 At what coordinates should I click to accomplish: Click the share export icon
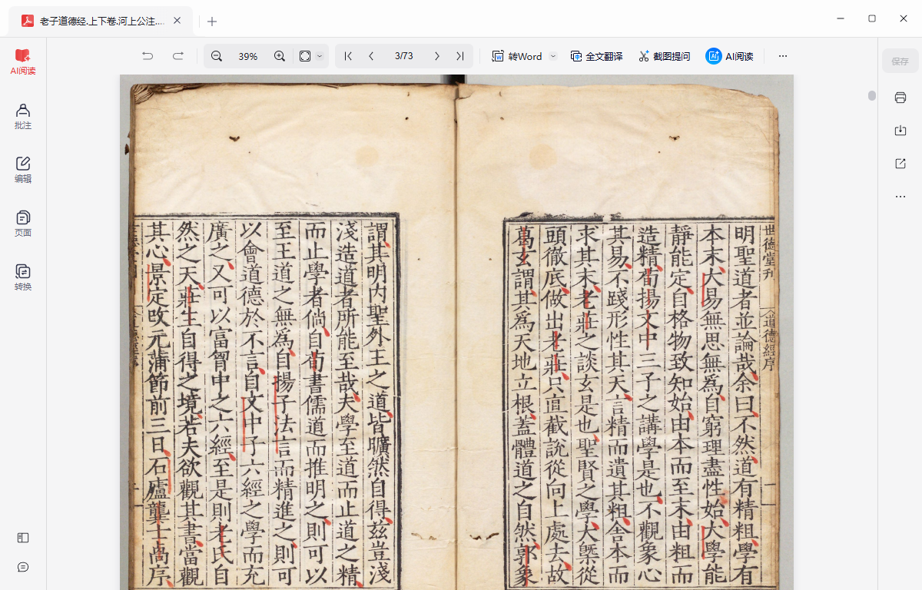coord(900,164)
